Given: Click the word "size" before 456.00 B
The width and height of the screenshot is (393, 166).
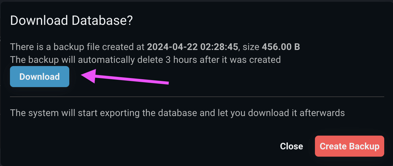Looking at the screenshot, I should tap(252, 47).
